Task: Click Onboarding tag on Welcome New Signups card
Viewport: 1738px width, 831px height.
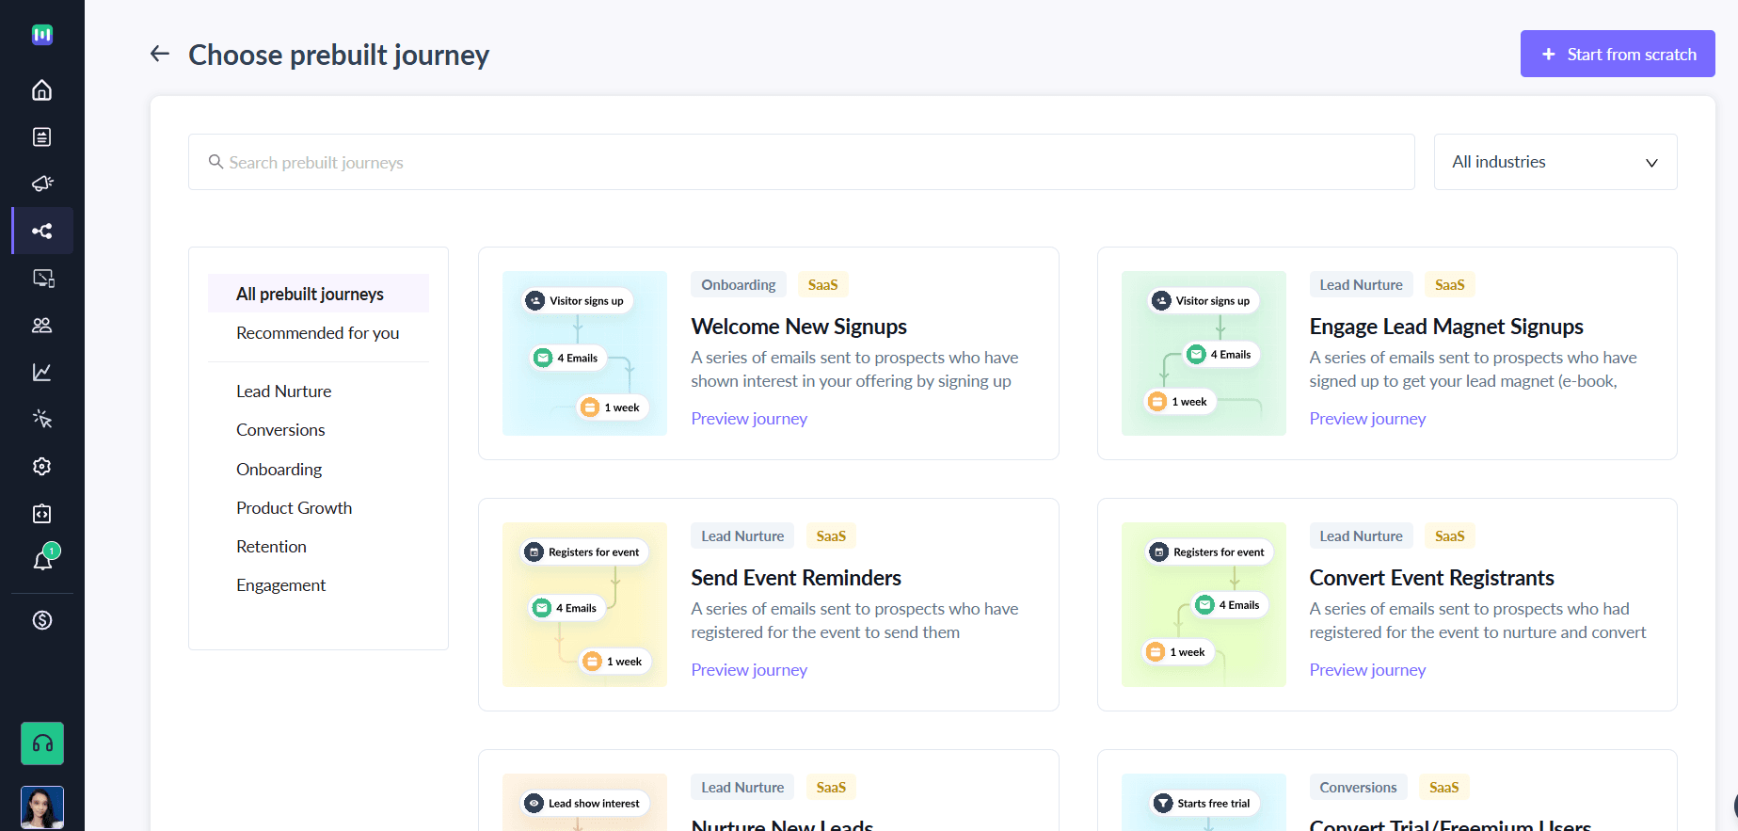Action: (x=739, y=285)
